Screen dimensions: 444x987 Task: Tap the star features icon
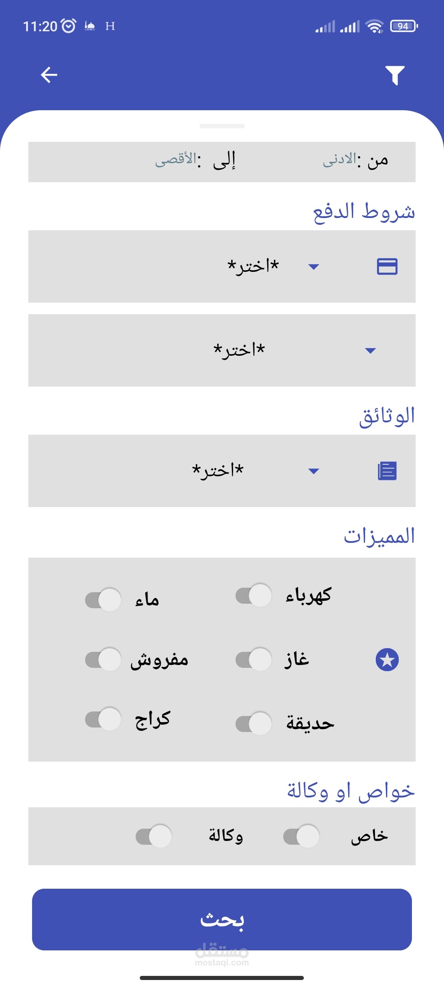click(387, 660)
